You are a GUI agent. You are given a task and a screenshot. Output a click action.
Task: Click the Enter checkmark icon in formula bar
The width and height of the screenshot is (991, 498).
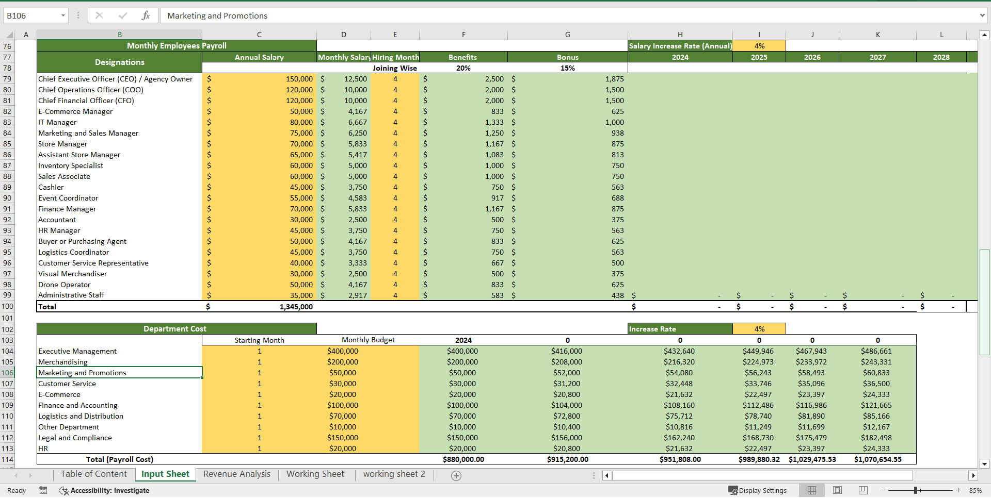(122, 15)
